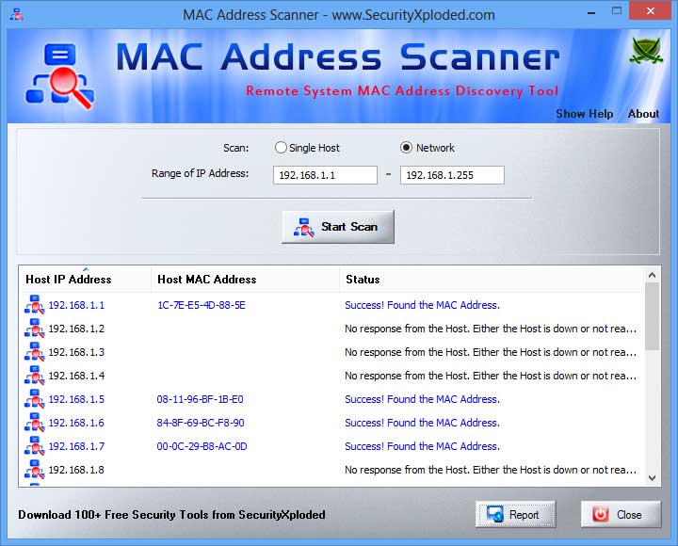Image resolution: width=678 pixels, height=546 pixels.
Task: Click the host icon for 192.168.1.3
Action: click(35, 352)
